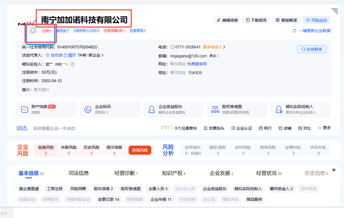Switch to the 司法信息 tab
Screen dimensions: 344x218
[79, 173]
